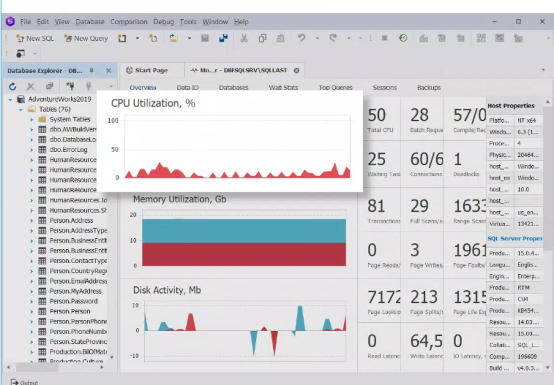Open the Help menu
Screen dimensions: 554x385
click(x=241, y=22)
